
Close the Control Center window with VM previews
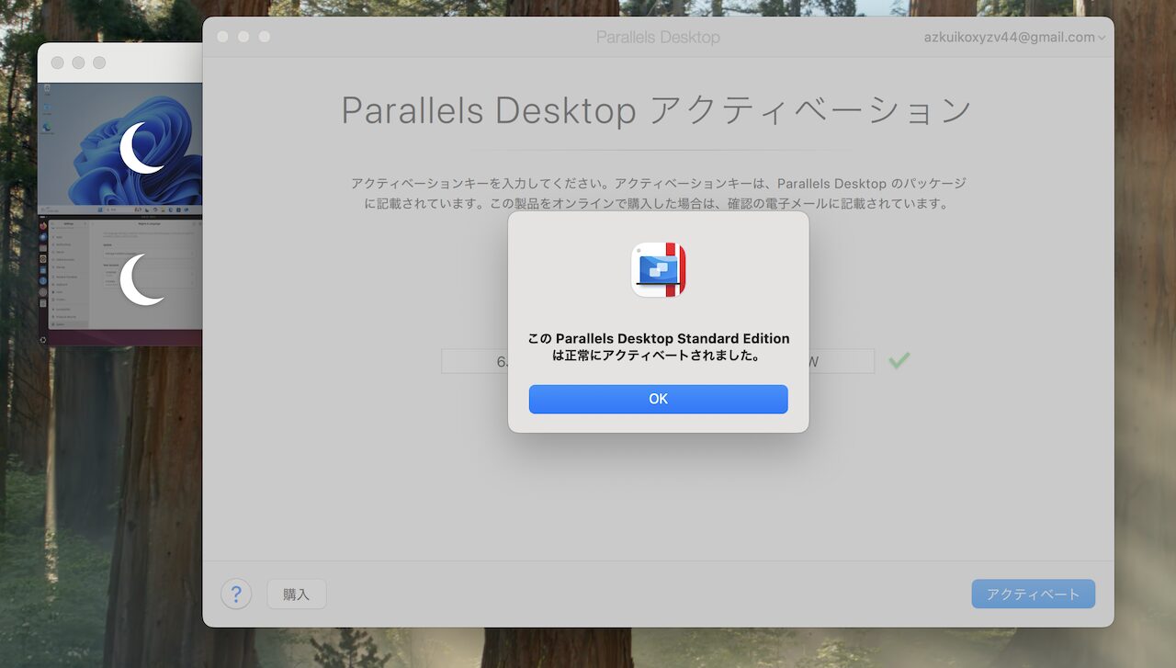click(57, 62)
